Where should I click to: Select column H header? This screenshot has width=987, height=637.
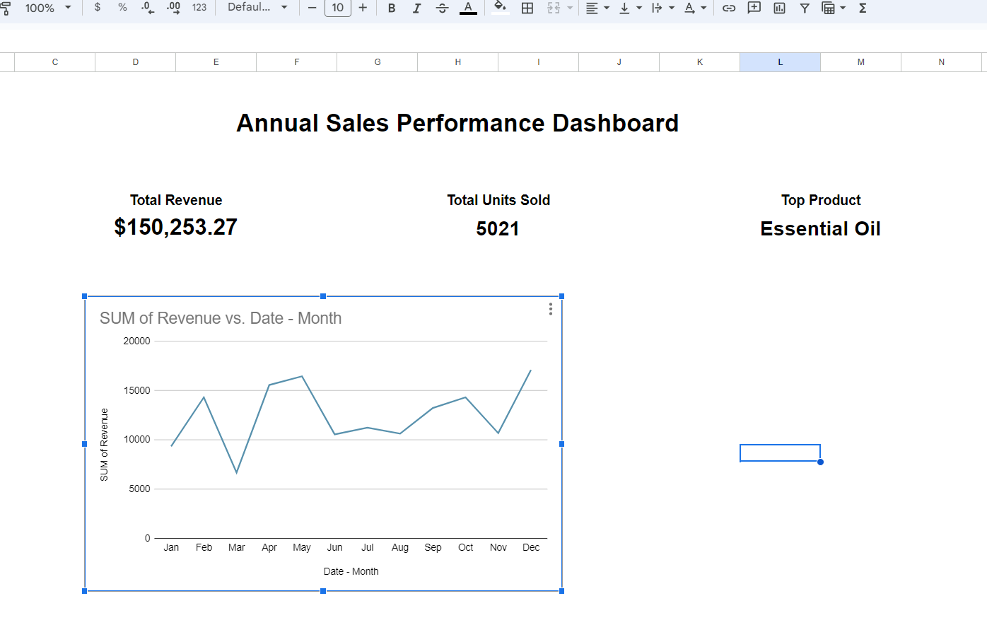[458, 62]
